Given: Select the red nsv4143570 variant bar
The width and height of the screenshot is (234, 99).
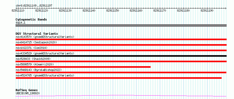Looking at the screenshot, I should pyautogui.click(x=121, y=39).
